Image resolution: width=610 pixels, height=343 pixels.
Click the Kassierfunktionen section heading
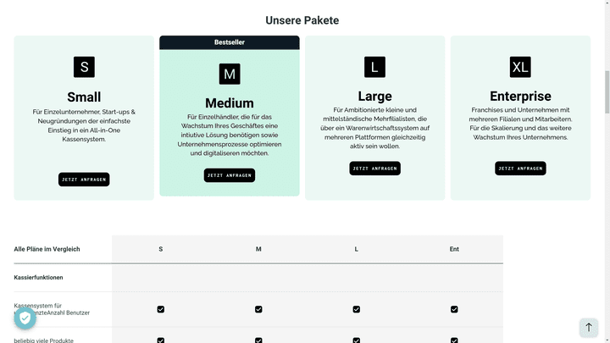39,277
